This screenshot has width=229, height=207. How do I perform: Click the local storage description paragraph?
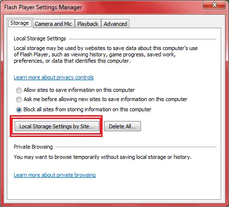pyautogui.click(x=106, y=54)
